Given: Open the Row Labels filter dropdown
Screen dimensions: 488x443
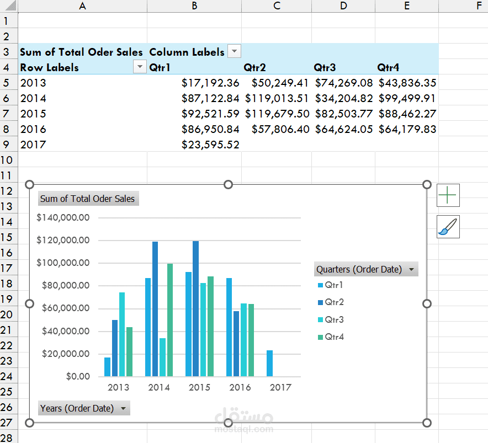Looking at the screenshot, I should click(140, 66).
